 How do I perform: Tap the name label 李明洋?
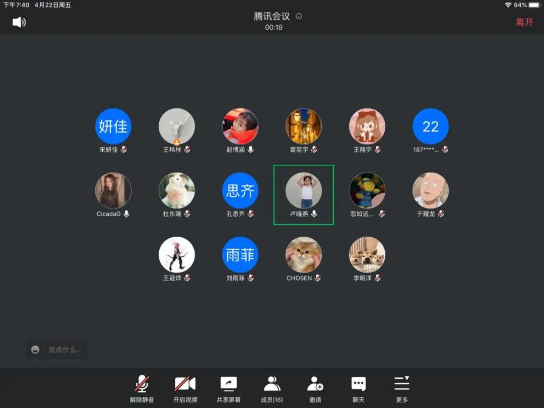[363, 278]
